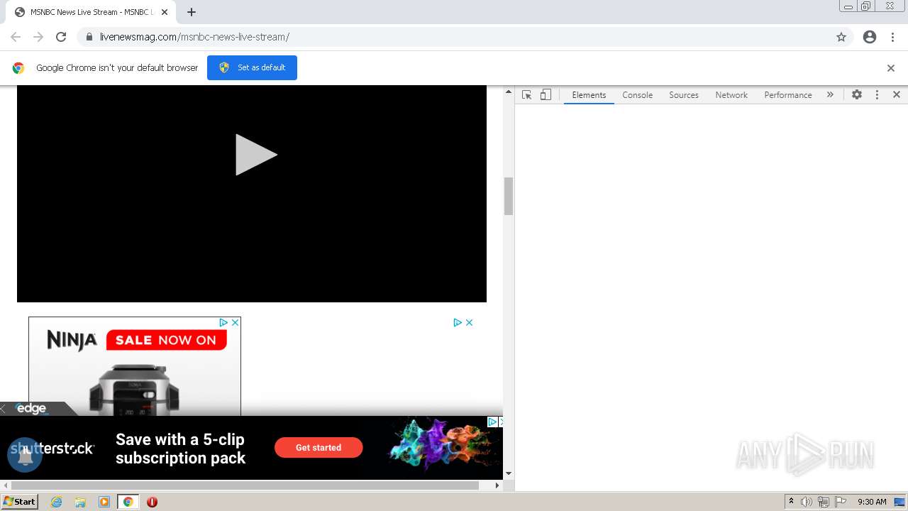
Task: Open DevTools customize and control menu
Action: (877, 94)
